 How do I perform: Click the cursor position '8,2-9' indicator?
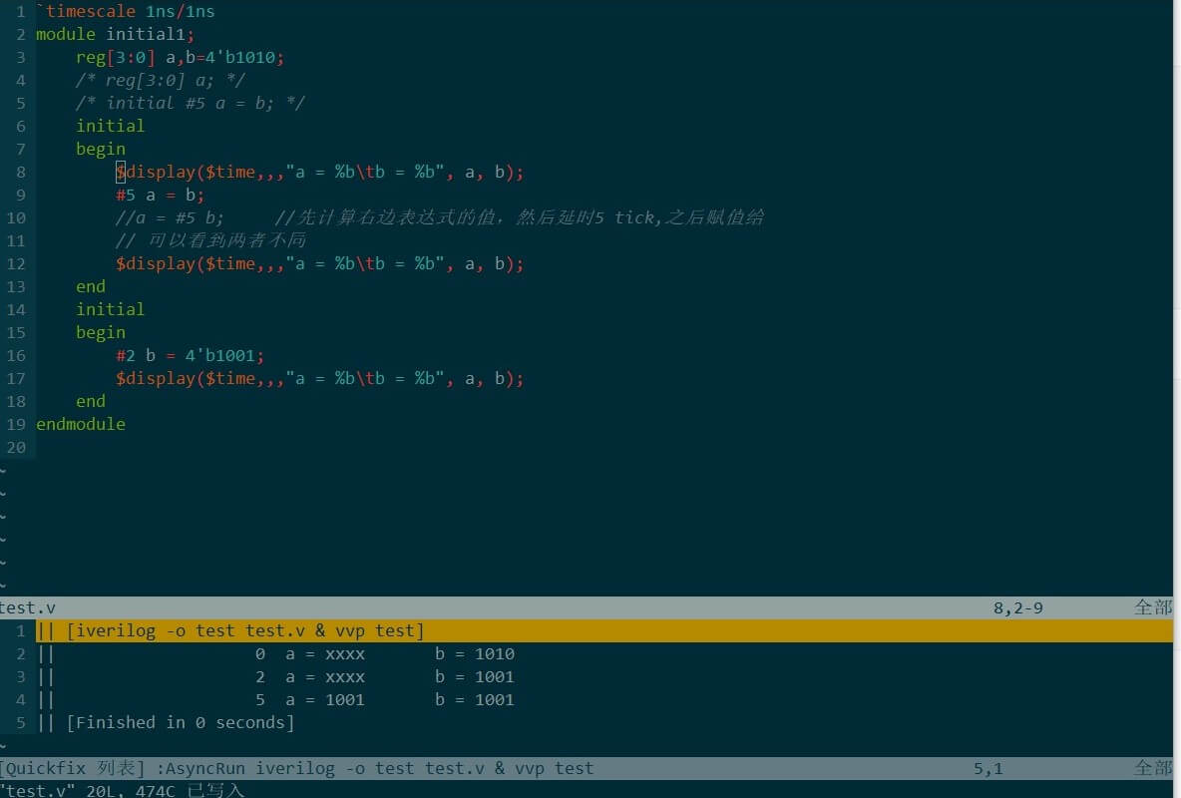tap(1017, 608)
